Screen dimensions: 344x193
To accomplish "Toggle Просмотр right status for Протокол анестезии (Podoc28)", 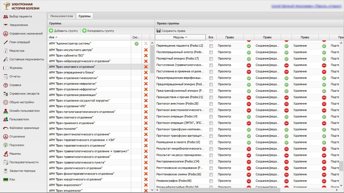I will coord(249,103).
